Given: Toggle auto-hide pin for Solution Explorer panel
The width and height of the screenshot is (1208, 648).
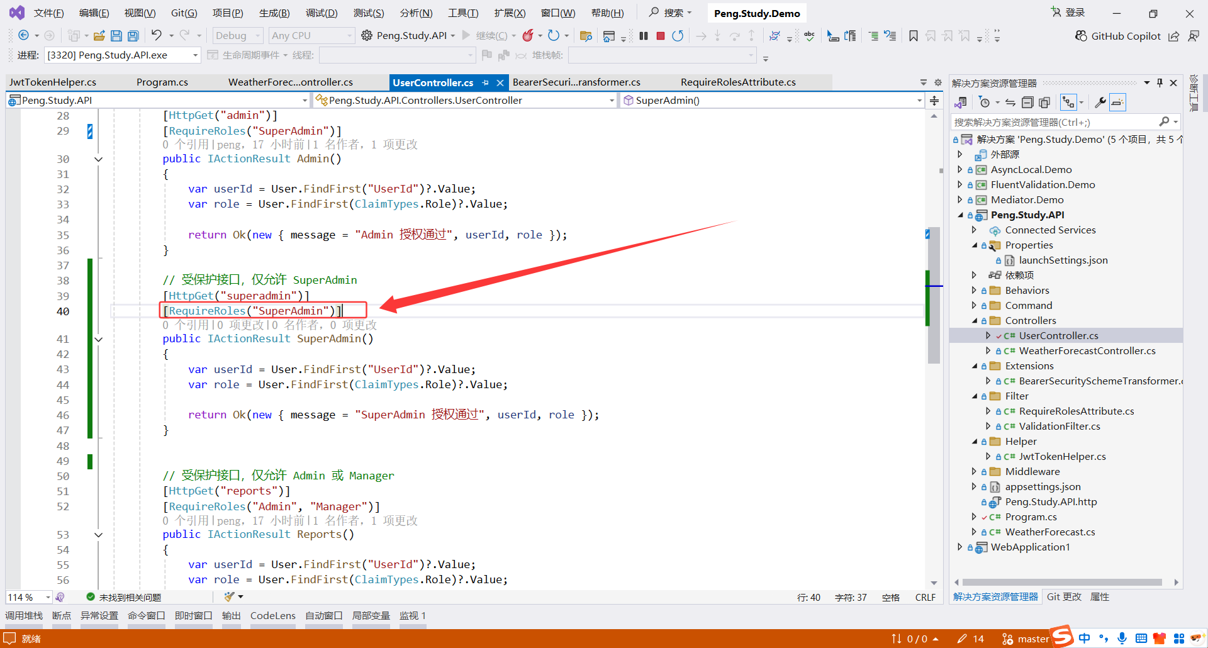Looking at the screenshot, I should pyautogui.click(x=1160, y=82).
